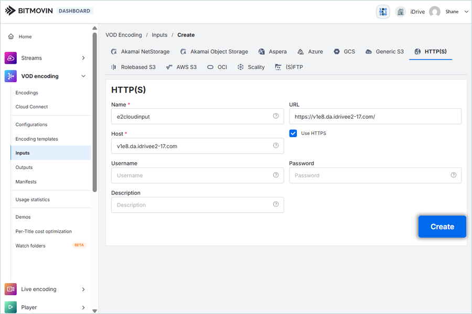The width and height of the screenshot is (472, 314).
Task: Click the iDrive organization building icon
Action: (x=401, y=12)
